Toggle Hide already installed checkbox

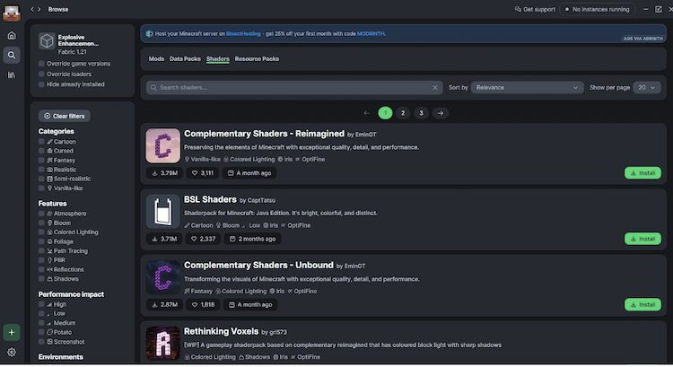pos(42,83)
